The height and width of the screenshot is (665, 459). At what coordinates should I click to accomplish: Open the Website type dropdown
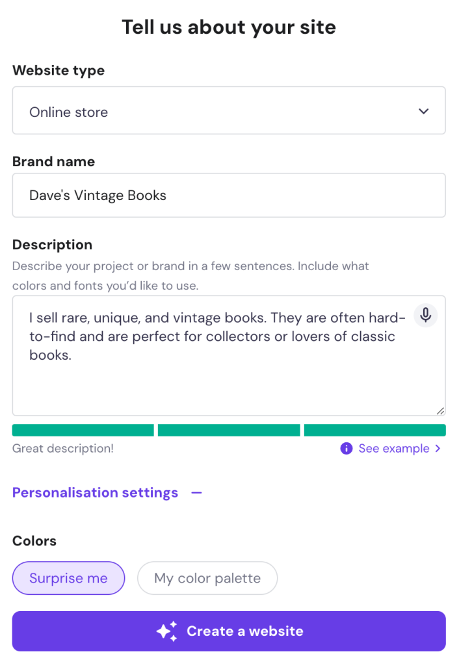[x=229, y=111]
